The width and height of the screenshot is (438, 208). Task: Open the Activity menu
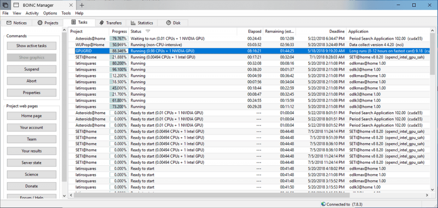point(32,13)
